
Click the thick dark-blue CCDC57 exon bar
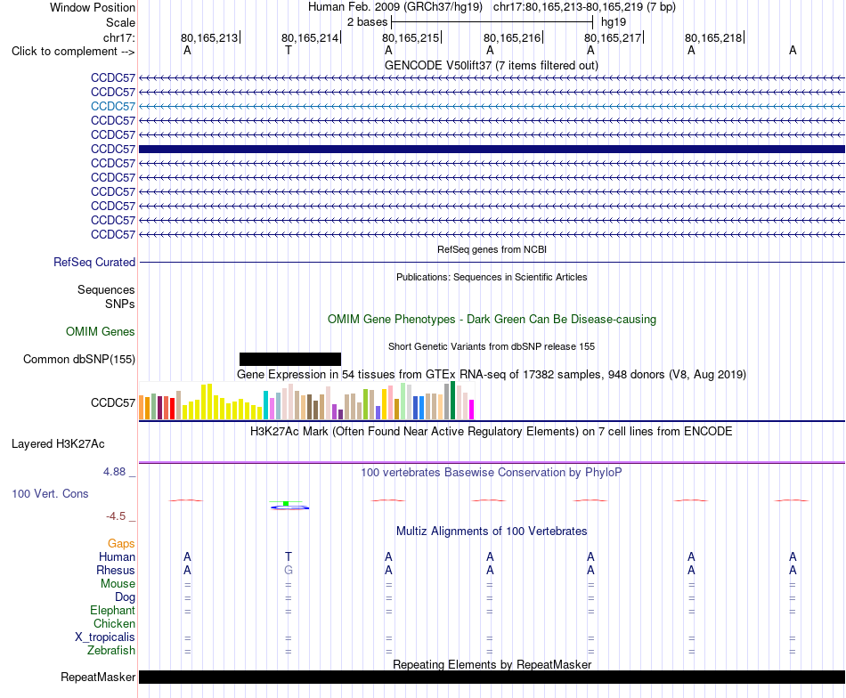point(492,149)
